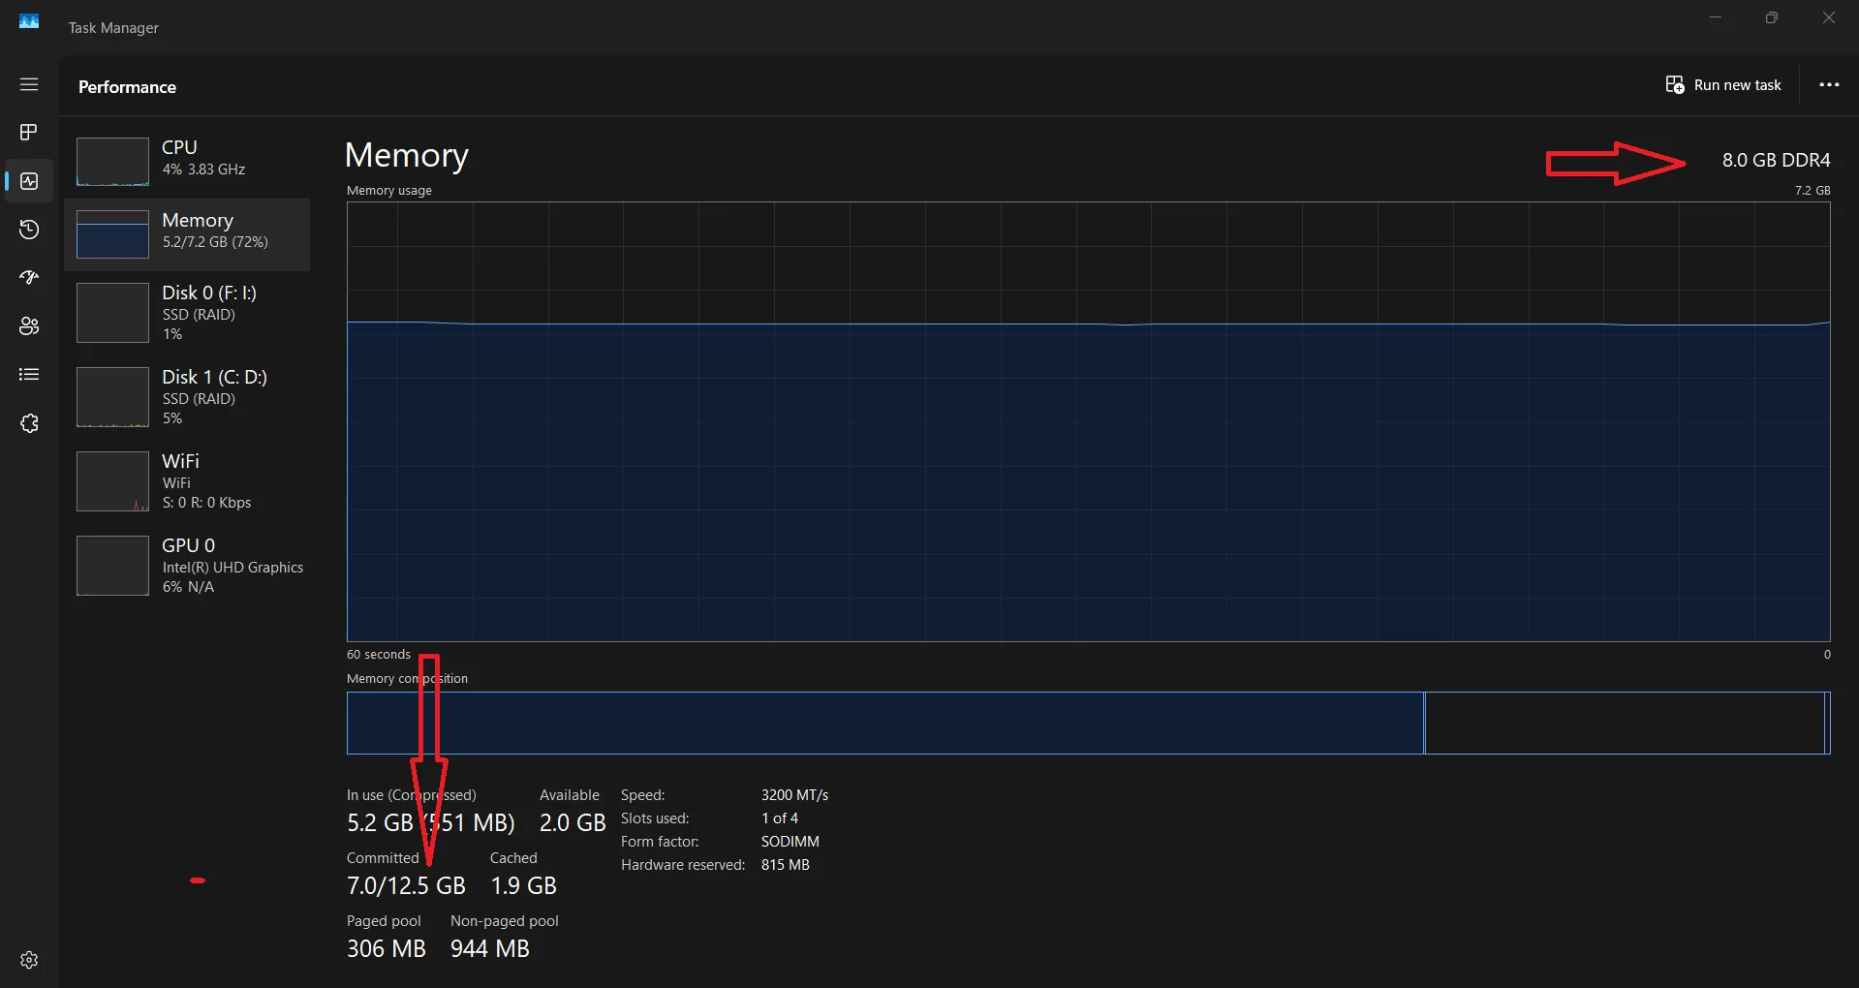Open the three-dot more options menu

(x=1829, y=85)
